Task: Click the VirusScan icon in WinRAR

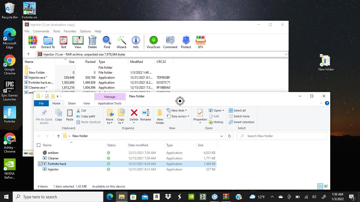Action: coord(153,42)
